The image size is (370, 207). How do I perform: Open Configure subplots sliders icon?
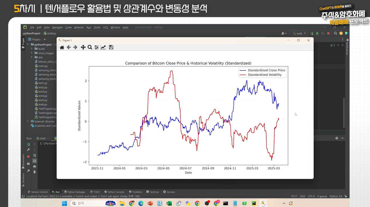pyautogui.click(x=96, y=47)
